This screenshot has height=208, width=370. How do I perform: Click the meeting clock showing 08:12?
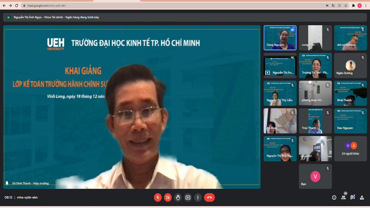(x=8, y=198)
